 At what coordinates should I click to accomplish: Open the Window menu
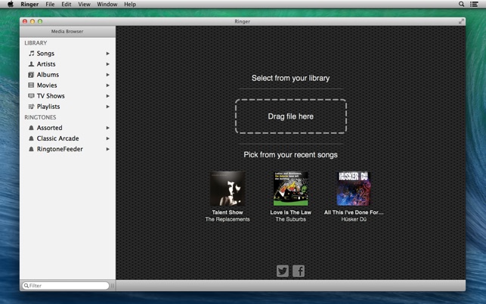pos(107,5)
